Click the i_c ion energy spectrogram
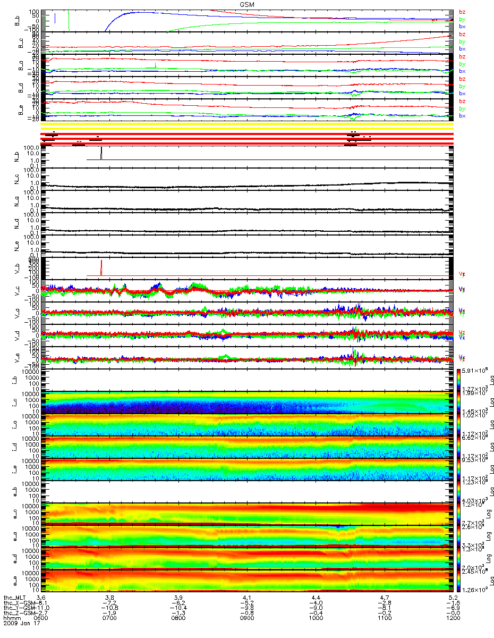The image size is (494, 638). (x=246, y=404)
